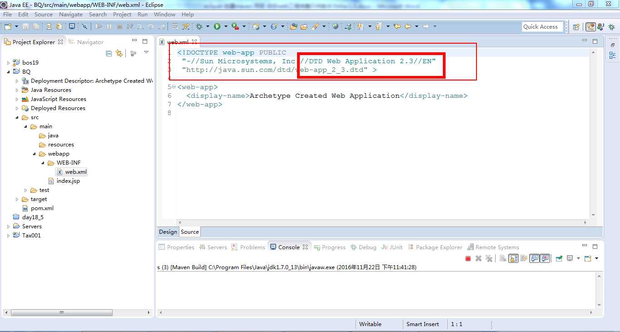The image size is (620, 332).
Task: Toggle Scroll Lock in Console
Action: tap(513, 258)
